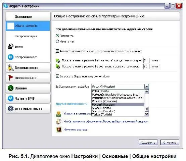Open Настройка звука settings
This screenshot has height=161, width=186.
[28, 36]
